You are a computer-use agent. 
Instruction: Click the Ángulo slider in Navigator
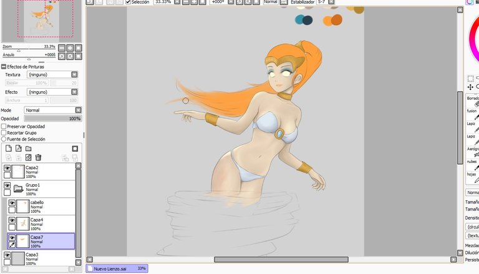(x=29, y=58)
